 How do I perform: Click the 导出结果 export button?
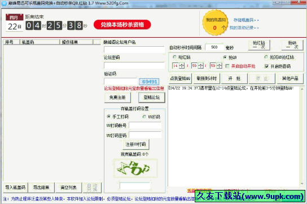41,187
